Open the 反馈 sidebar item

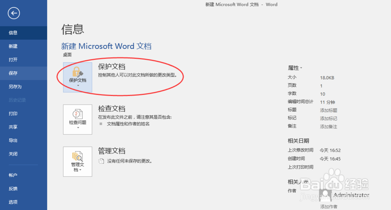[23, 189]
